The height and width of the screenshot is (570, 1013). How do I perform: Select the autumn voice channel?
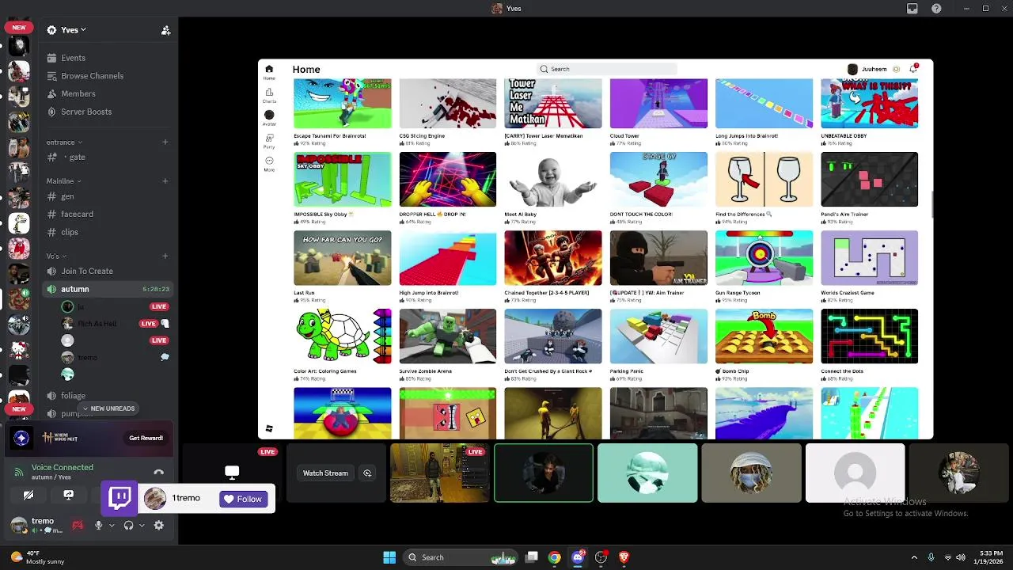pyautogui.click(x=106, y=289)
